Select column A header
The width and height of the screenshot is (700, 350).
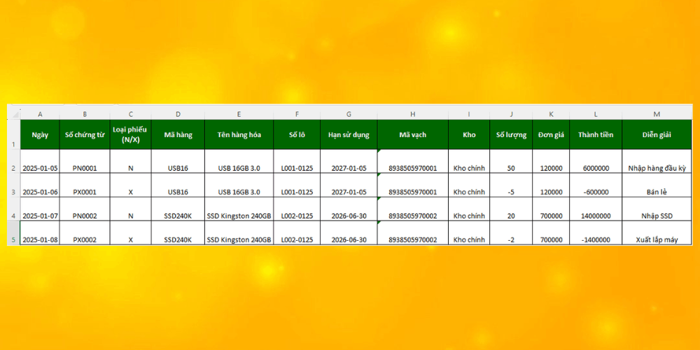tap(40, 115)
